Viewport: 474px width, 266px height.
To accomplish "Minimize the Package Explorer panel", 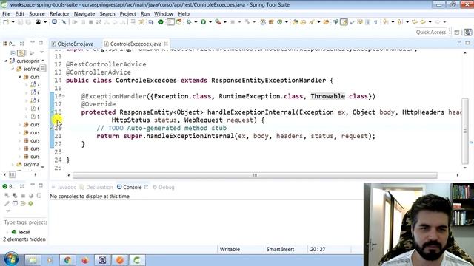I will click(x=33, y=42).
